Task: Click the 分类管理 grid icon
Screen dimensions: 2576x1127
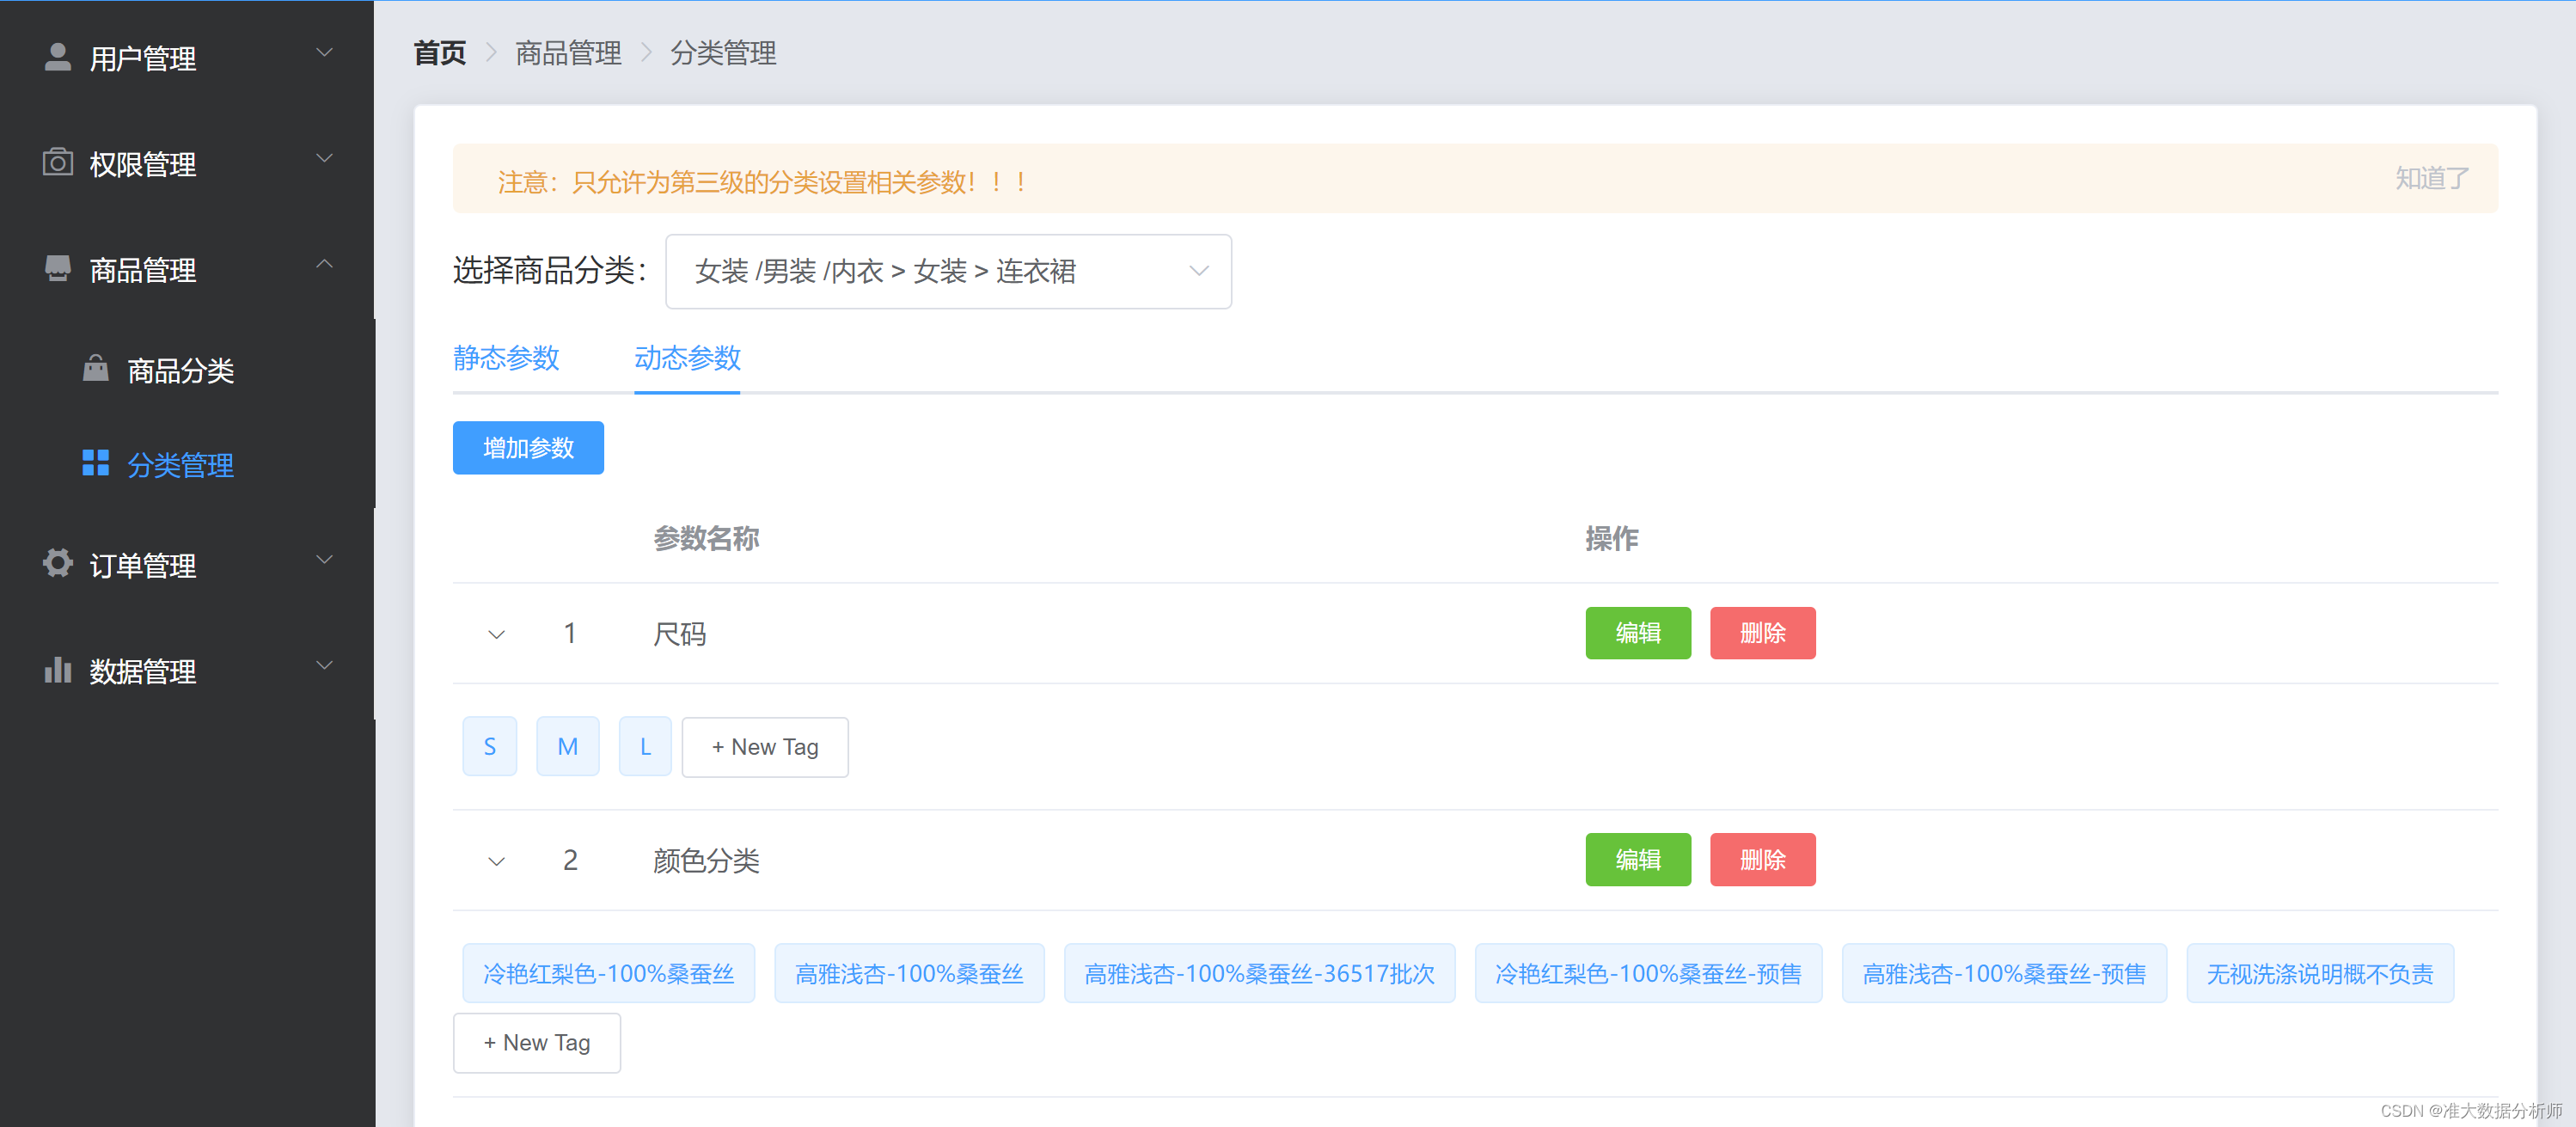Action: pos(95,462)
